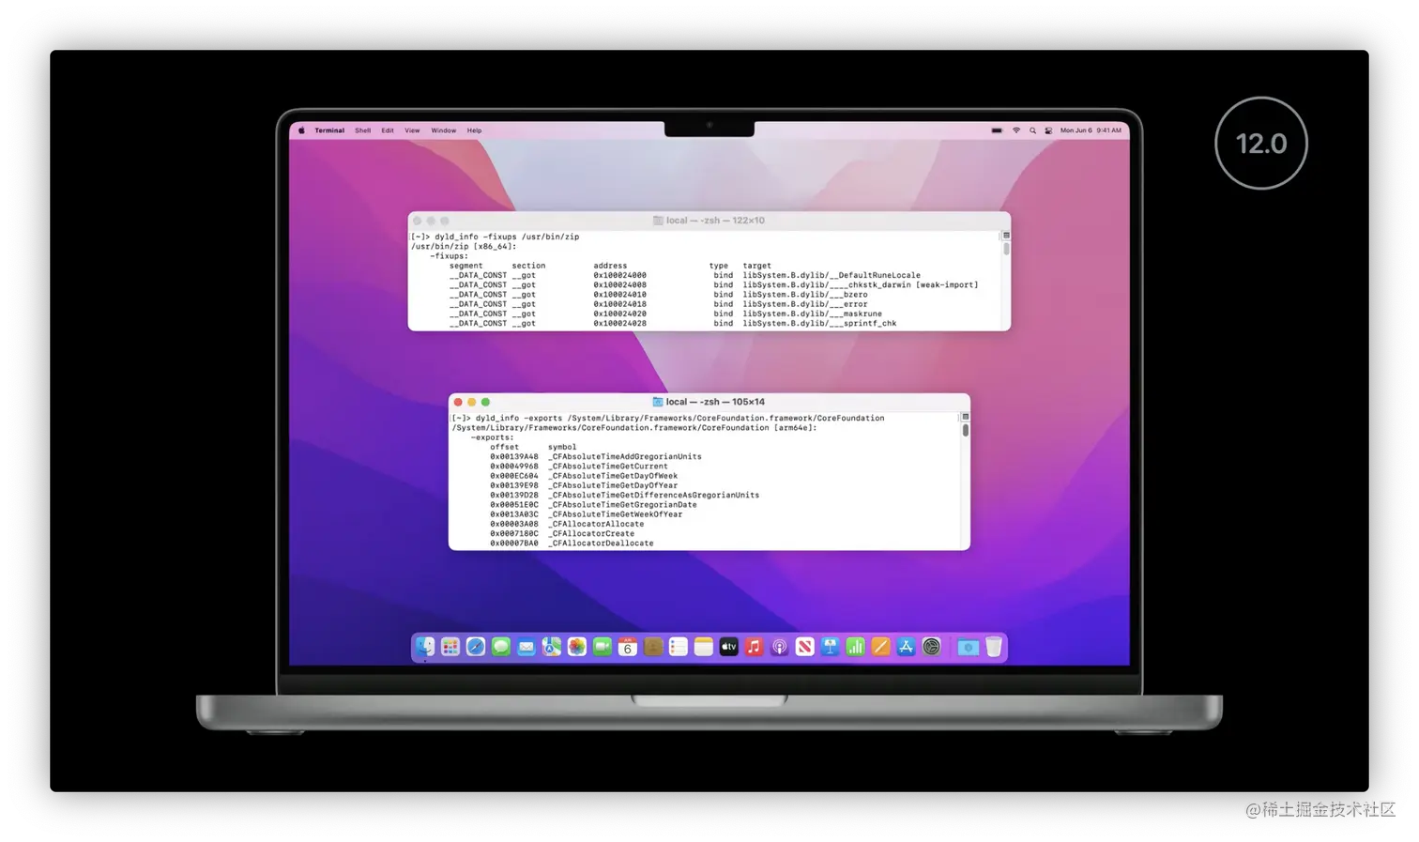Launch the Music app from the Dock
This screenshot has width=1419, height=842.
click(x=755, y=647)
